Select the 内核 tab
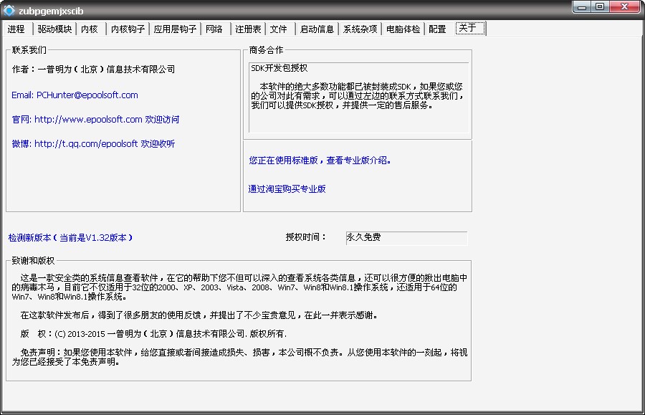The image size is (645, 415). pyautogui.click(x=90, y=29)
